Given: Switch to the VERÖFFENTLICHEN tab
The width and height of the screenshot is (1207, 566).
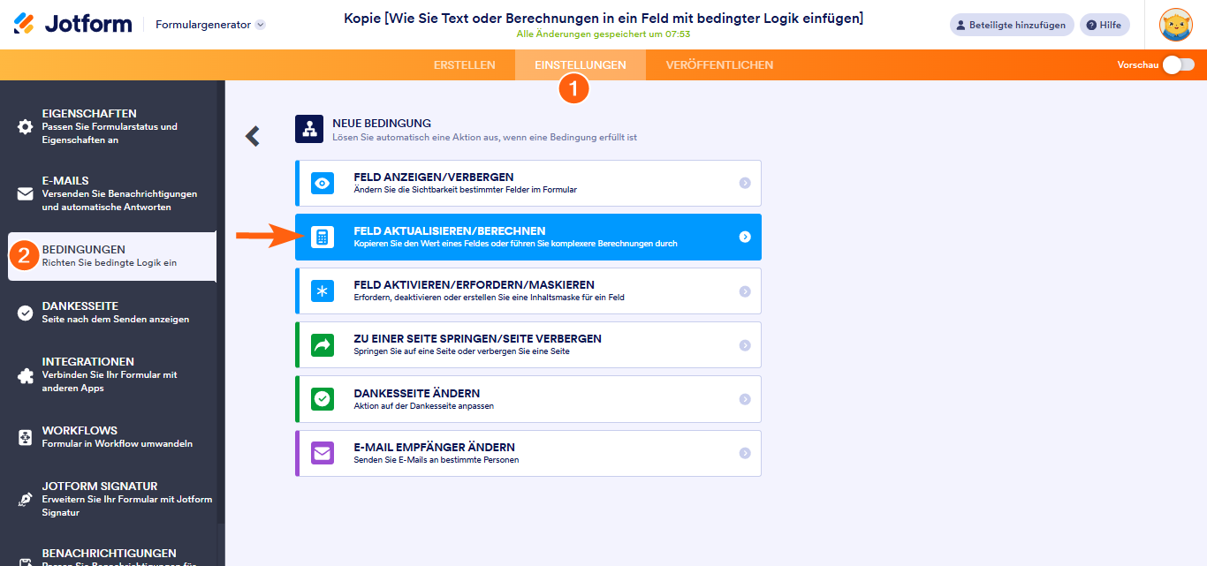Looking at the screenshot, I should pos(719,64).
